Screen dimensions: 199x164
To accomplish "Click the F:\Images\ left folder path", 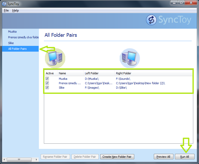I will click(92, 88).
